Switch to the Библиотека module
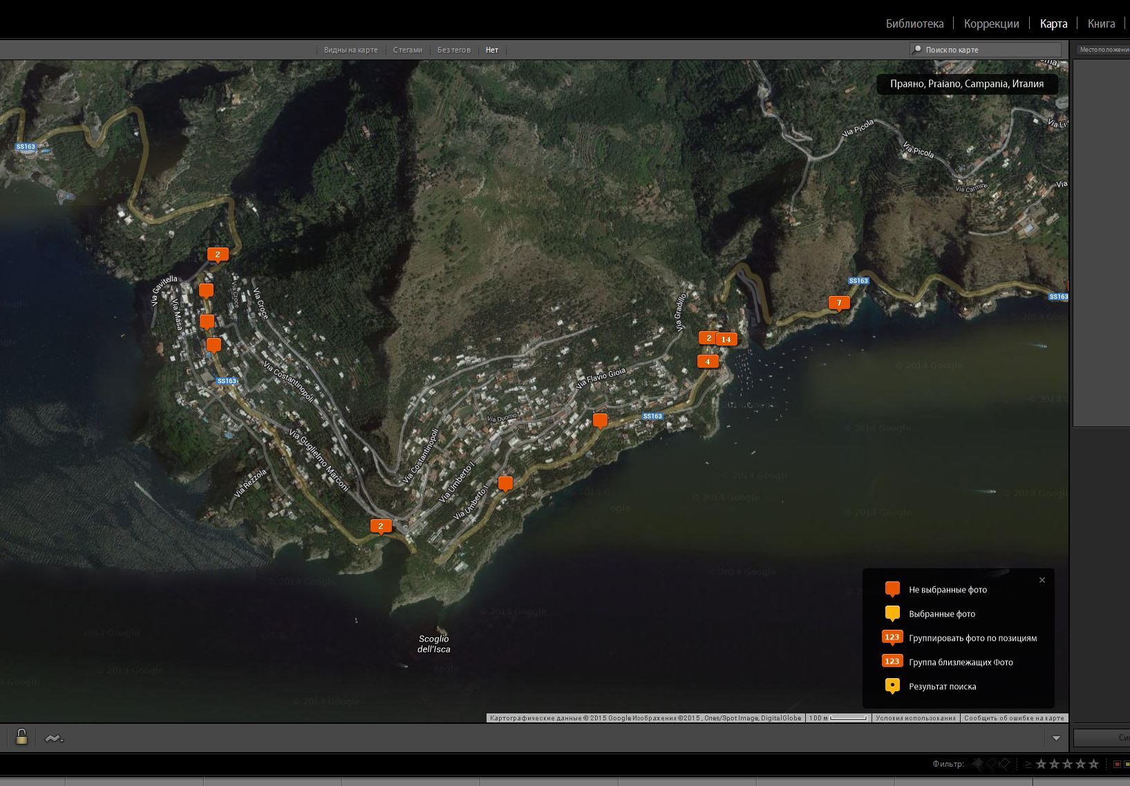Viewport: 1130px width, 786px height. tap(914, 24)
